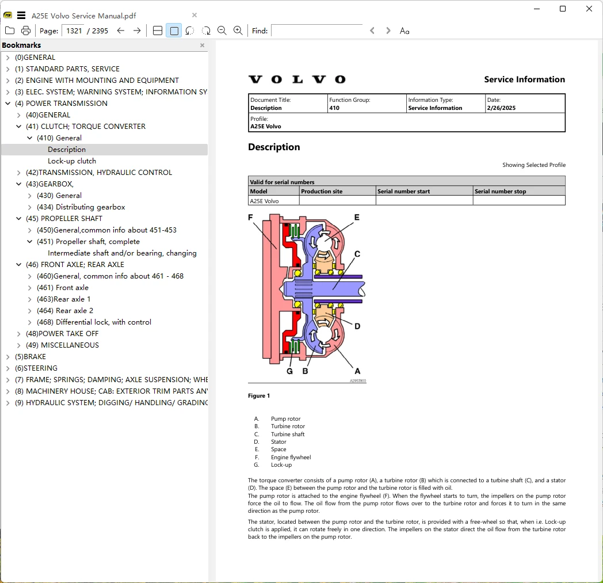Expand the (5)BRAKE bookmark
This screenshot has width=603, height=583.
[x=7, y=357]
